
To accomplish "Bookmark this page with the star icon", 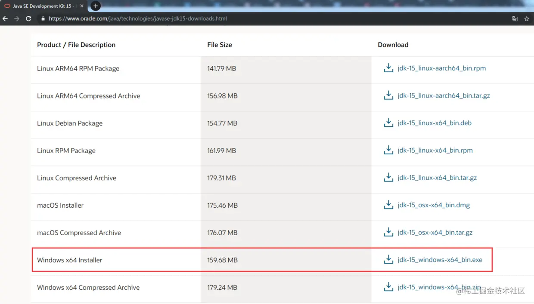I will (x=527, y=18).
